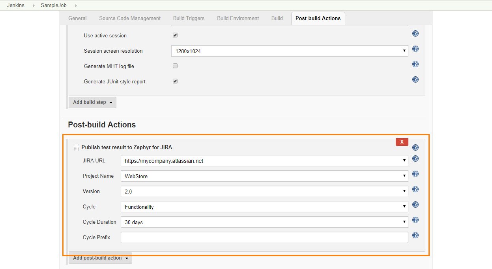Screen dimensions: 492x269
Task: Open help for Cycle Duration
Action: click(415, 220)
